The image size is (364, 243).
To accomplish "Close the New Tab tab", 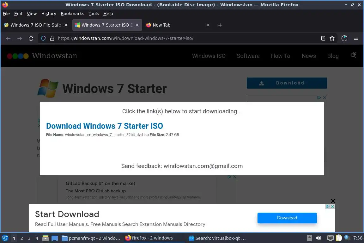I will point(208,25).
